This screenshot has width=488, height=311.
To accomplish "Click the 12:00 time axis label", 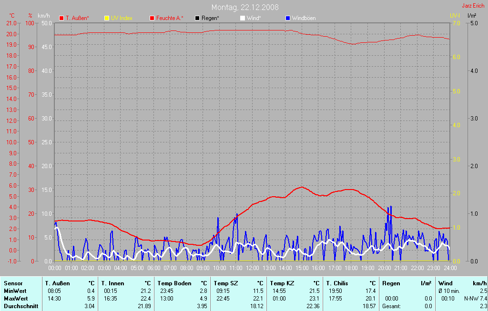I will (x=253, y=268).
